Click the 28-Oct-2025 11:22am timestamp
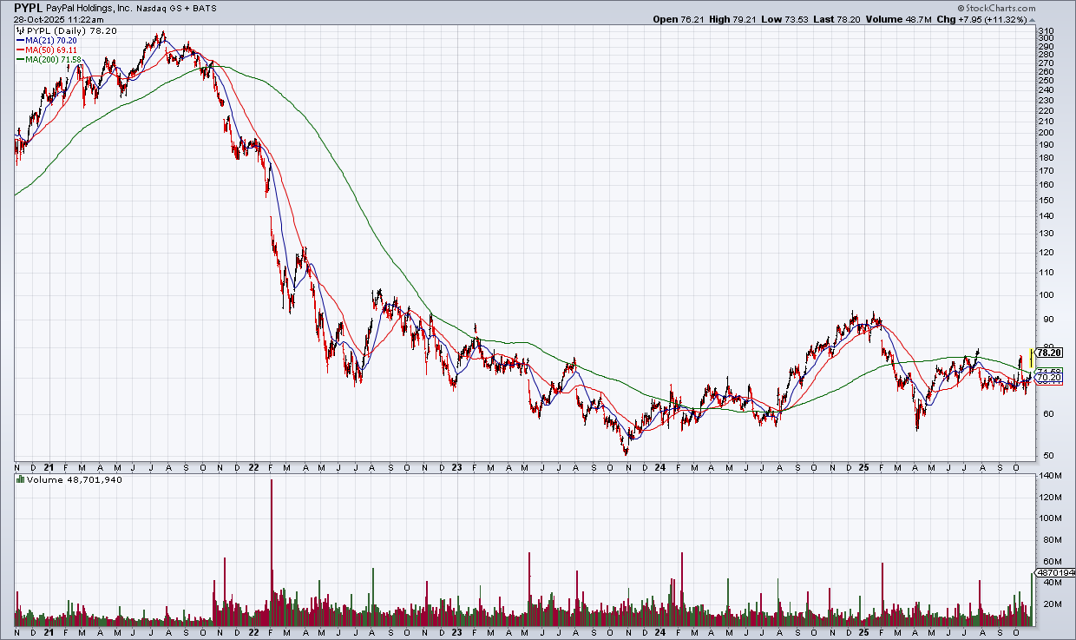 (x=50, y=18)
